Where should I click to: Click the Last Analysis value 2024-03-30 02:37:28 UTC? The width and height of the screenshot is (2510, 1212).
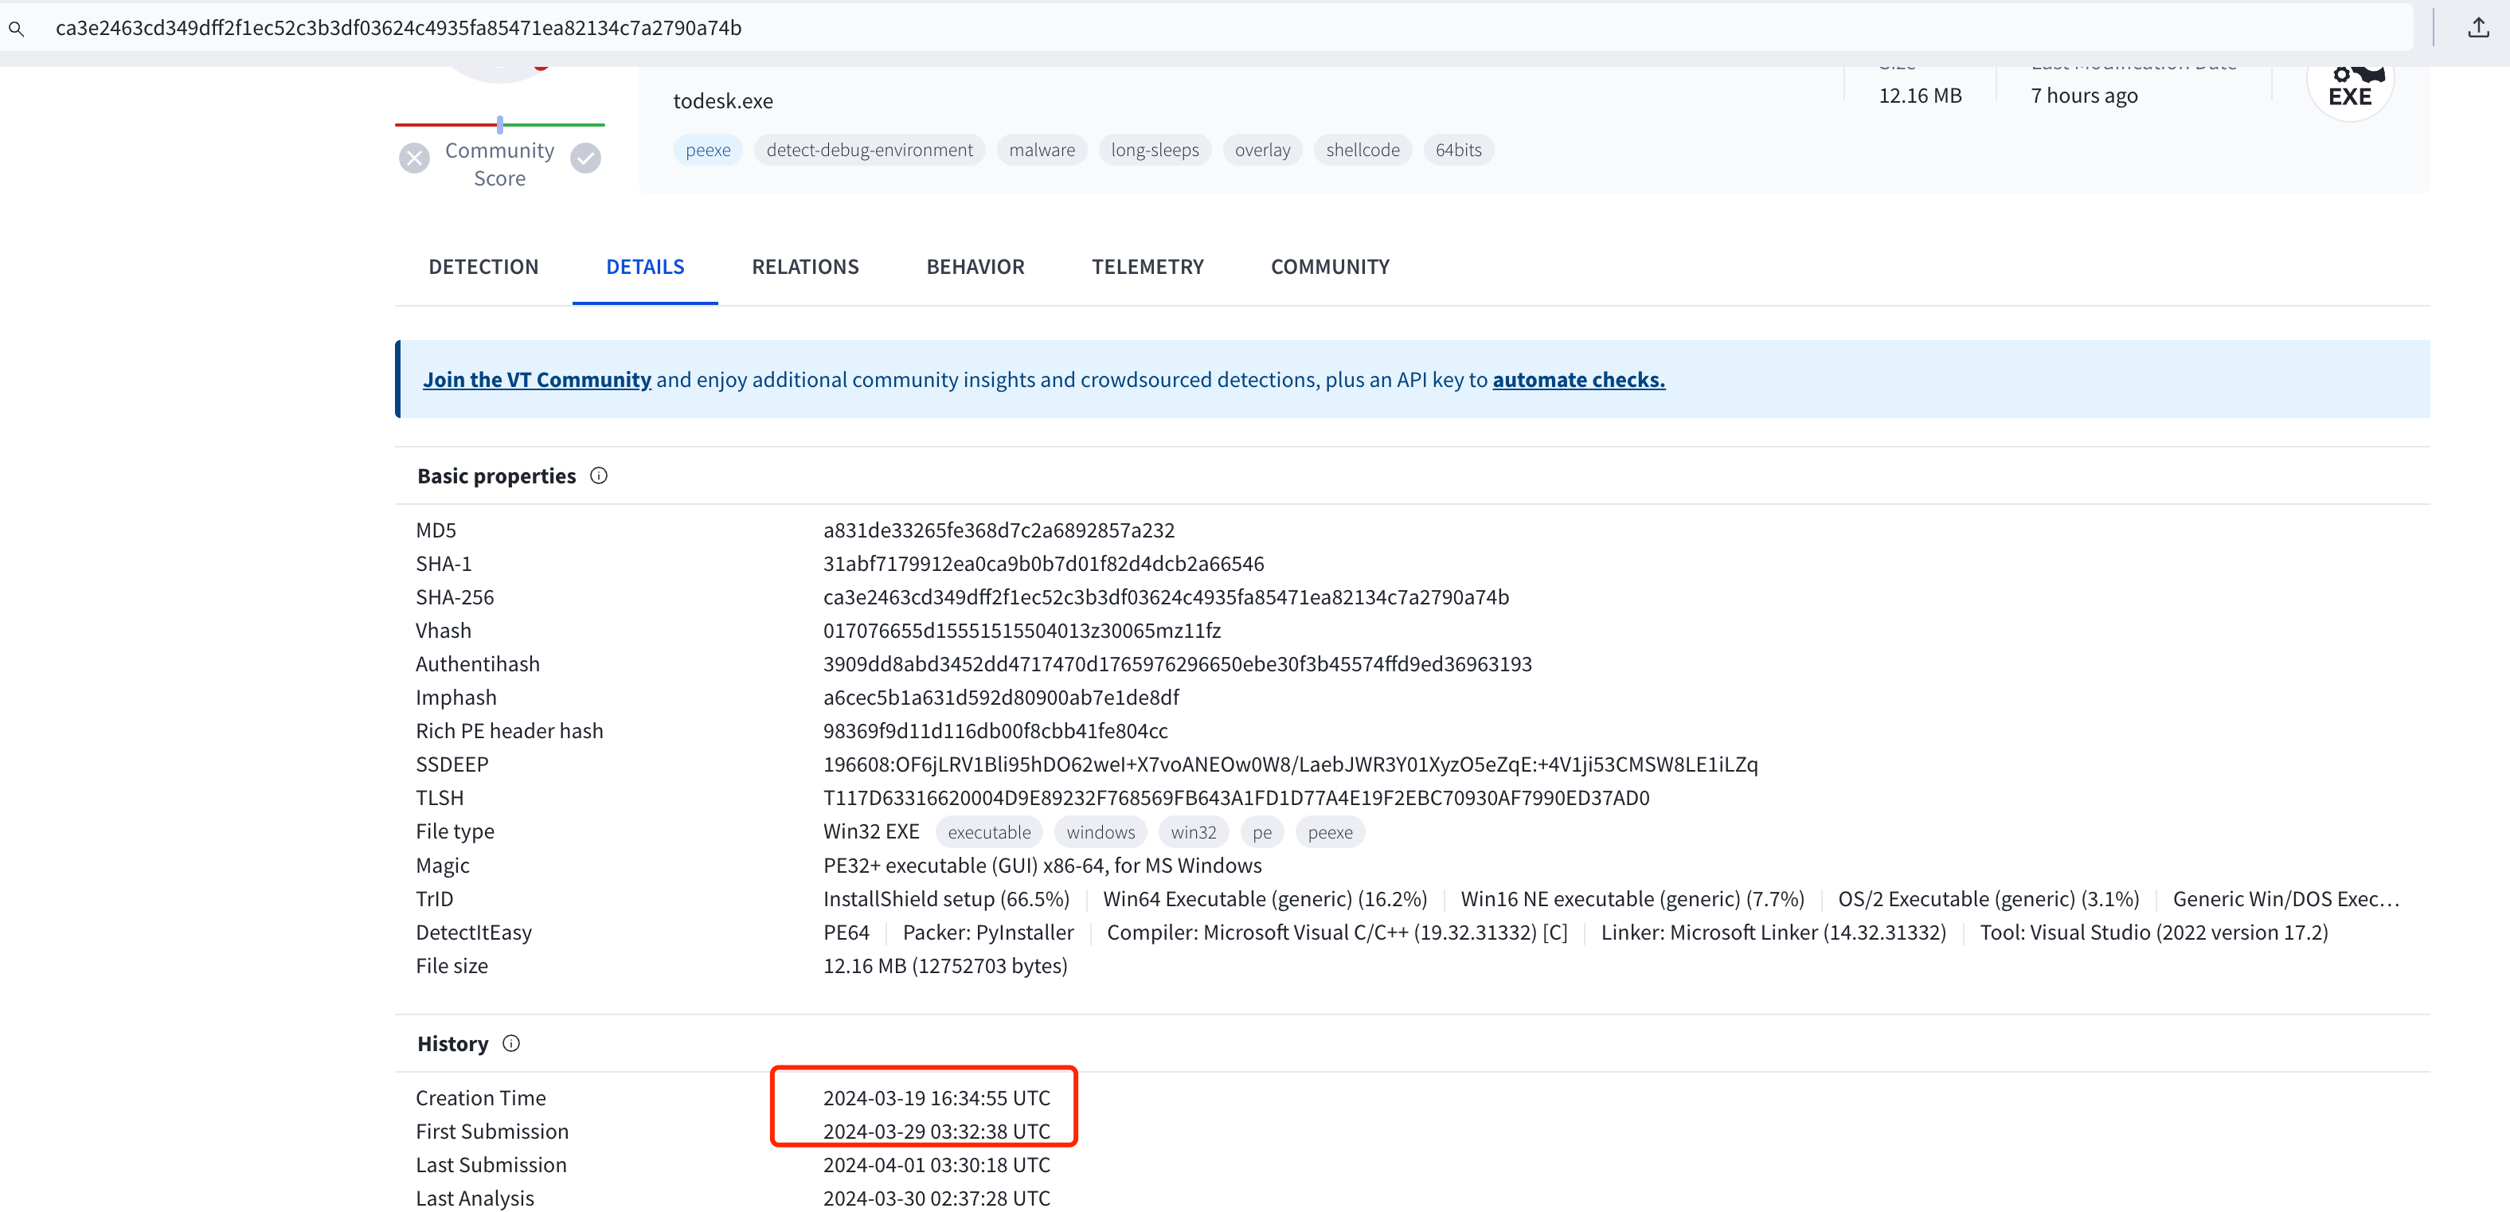936,1198
